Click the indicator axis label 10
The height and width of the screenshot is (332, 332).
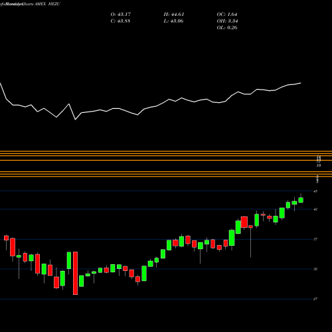(319, 165)
